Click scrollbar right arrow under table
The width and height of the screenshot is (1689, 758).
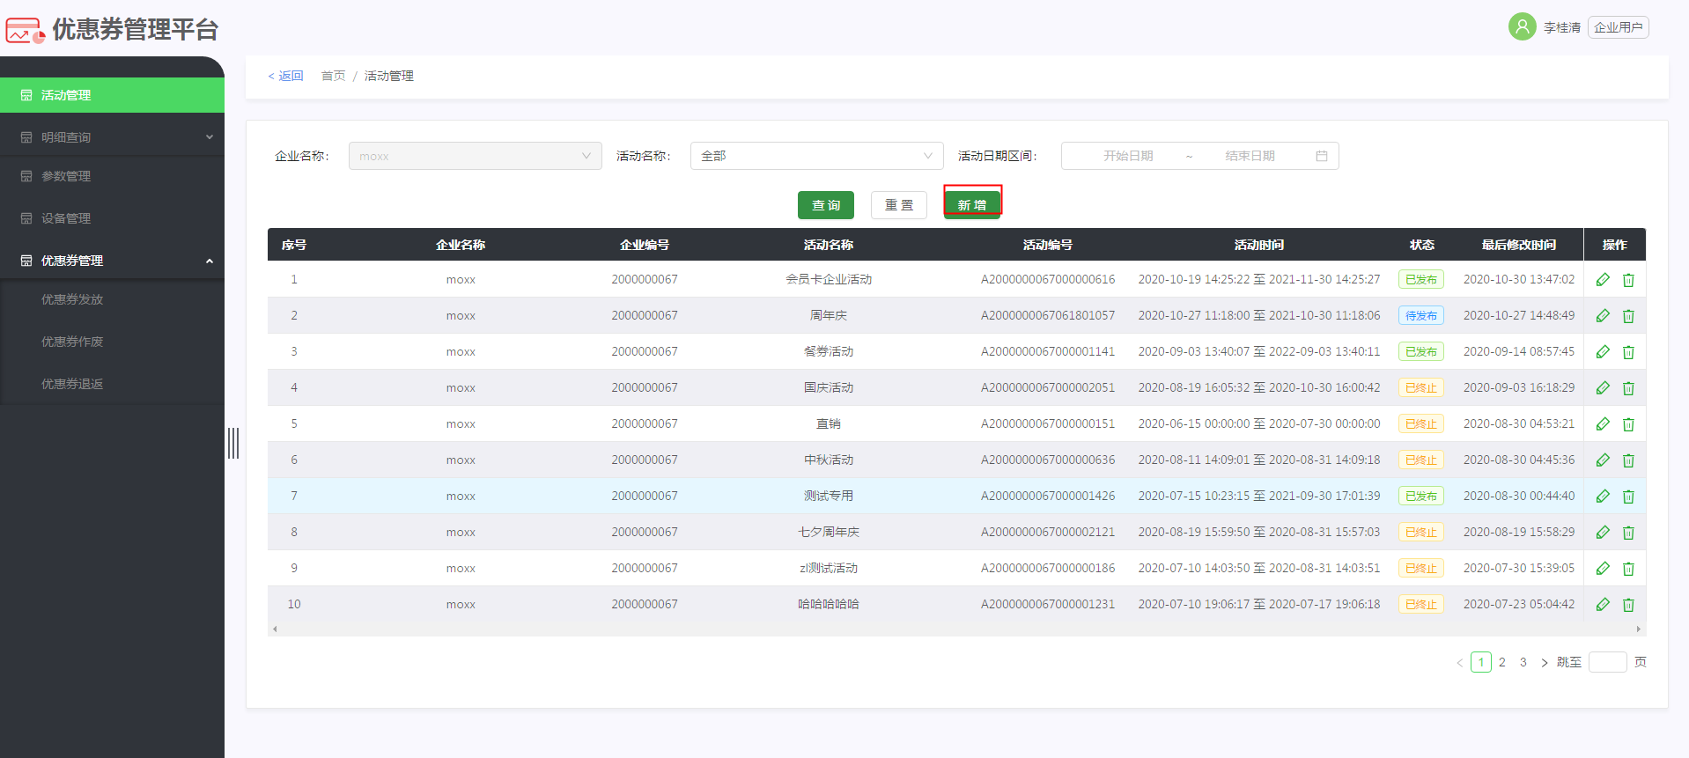[1638, 629]
